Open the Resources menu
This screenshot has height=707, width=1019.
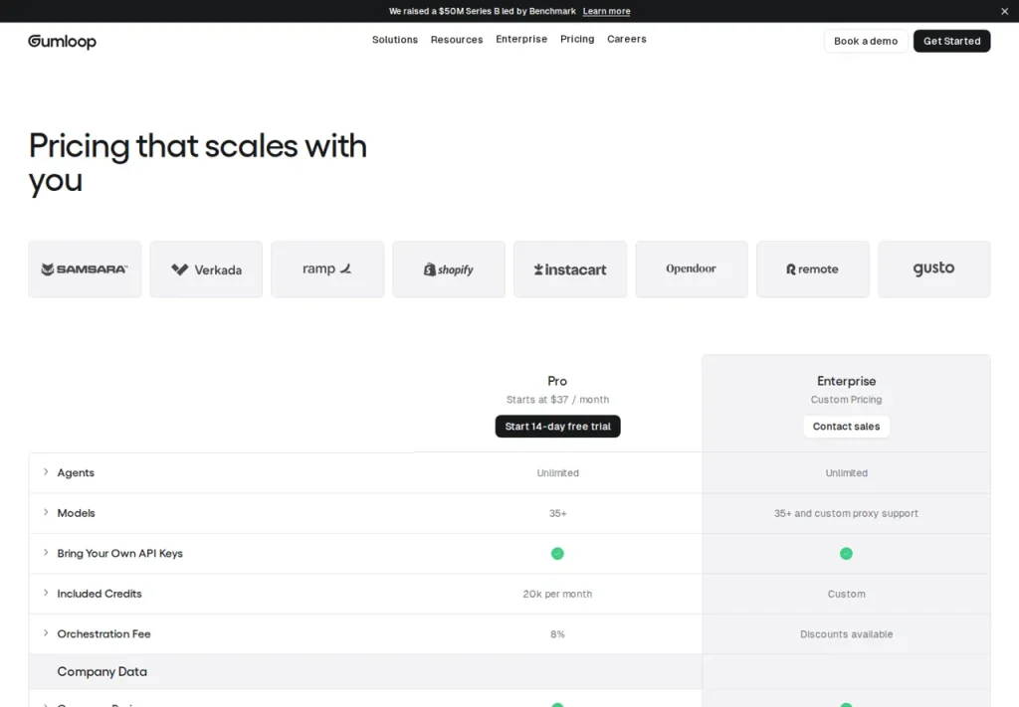pos(456,40)
